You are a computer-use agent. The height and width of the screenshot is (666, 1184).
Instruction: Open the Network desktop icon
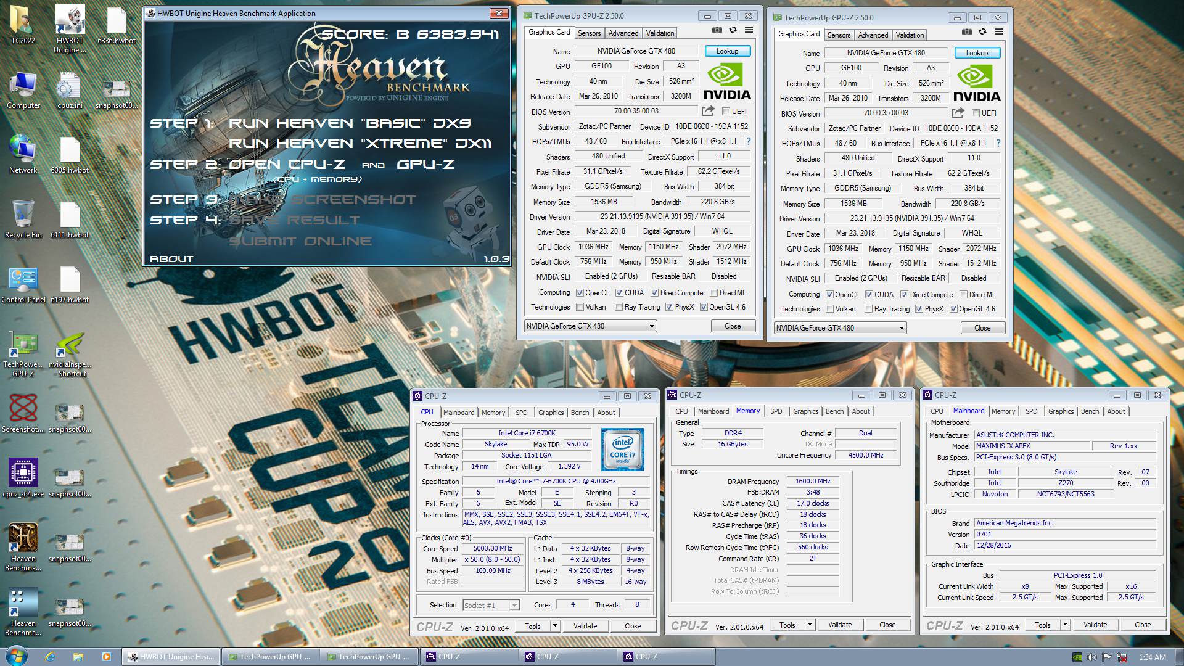click(23, 154)
